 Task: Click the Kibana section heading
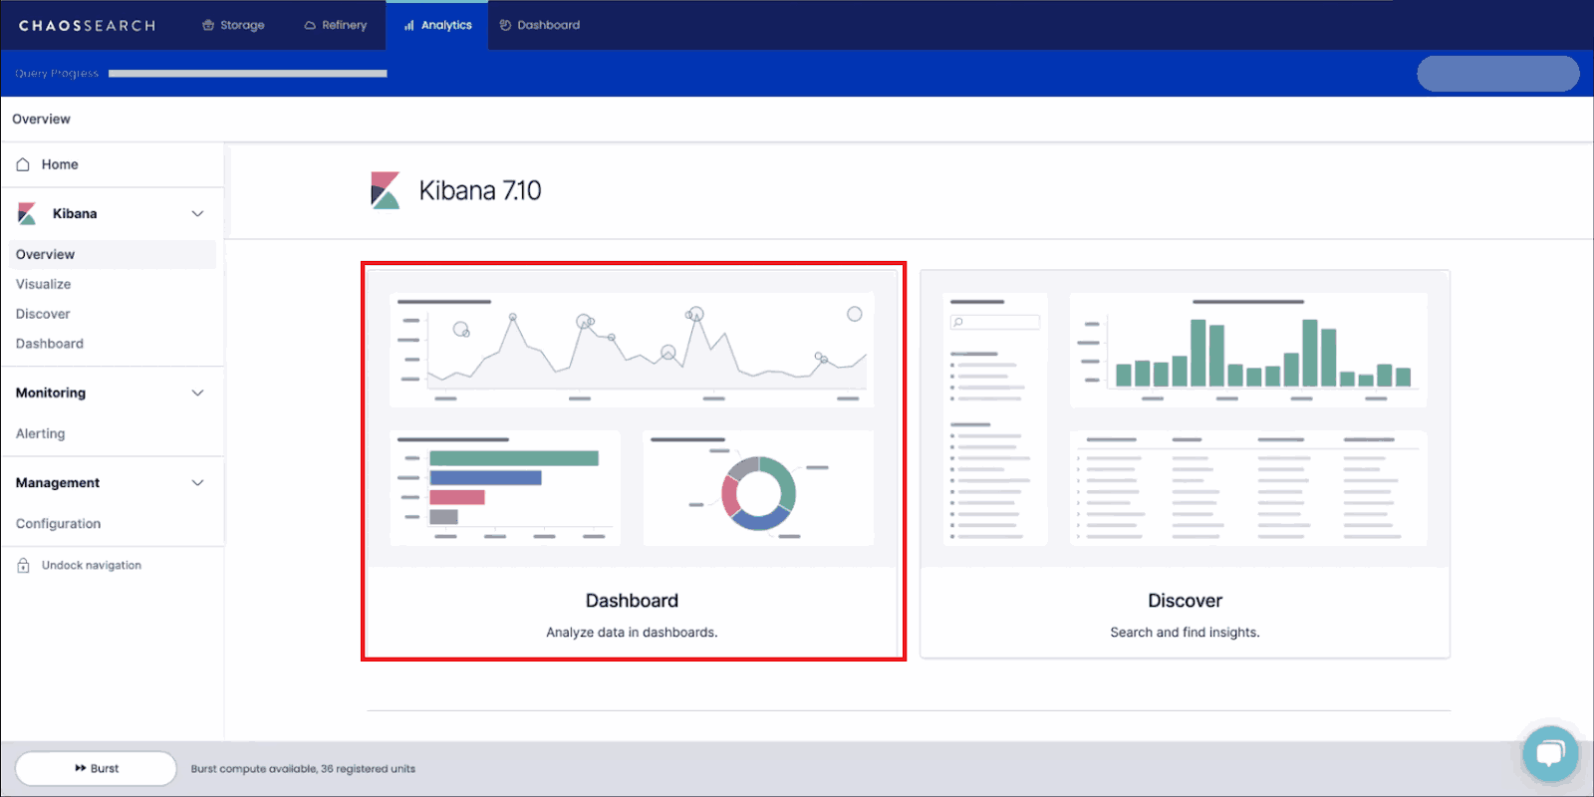(x=75, y=213)
